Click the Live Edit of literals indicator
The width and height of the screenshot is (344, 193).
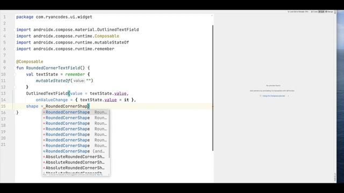(x=298, y=12)
